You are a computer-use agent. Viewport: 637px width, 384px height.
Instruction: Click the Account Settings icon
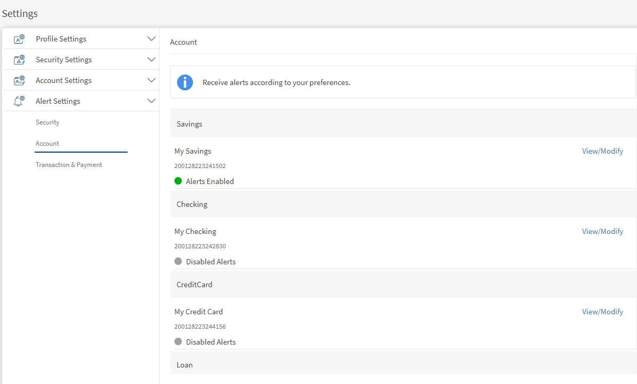(19, 80)
